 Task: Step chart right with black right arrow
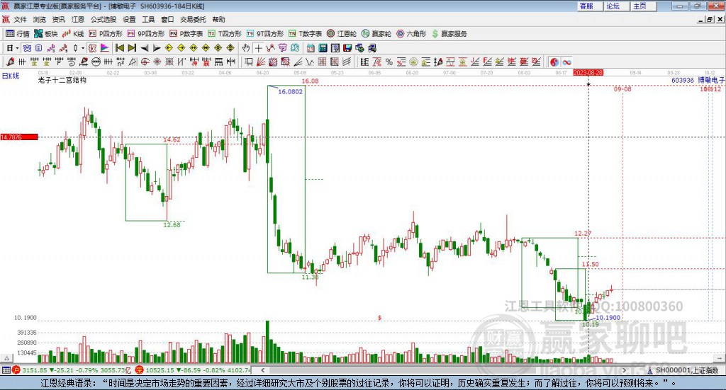pyautogui.click(x=157, y=48)
